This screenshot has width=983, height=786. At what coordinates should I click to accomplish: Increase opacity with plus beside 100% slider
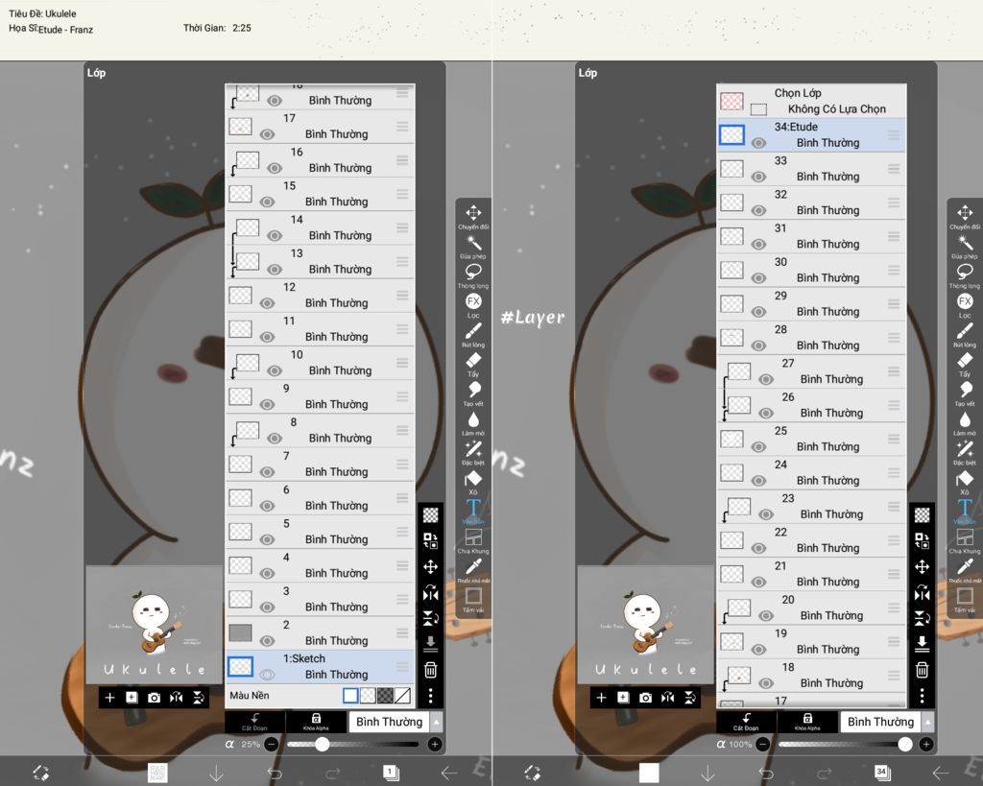(x=926, y=744)
